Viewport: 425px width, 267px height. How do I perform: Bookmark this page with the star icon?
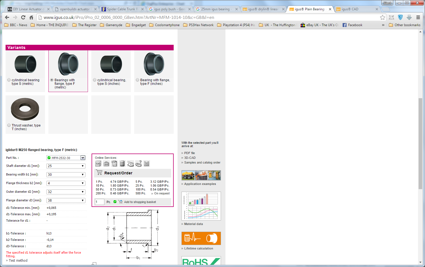pos(383,17)
